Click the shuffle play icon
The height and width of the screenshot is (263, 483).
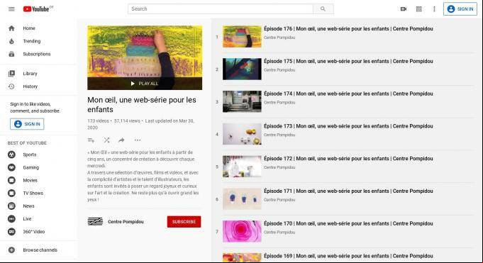click(x=106, y=140)
